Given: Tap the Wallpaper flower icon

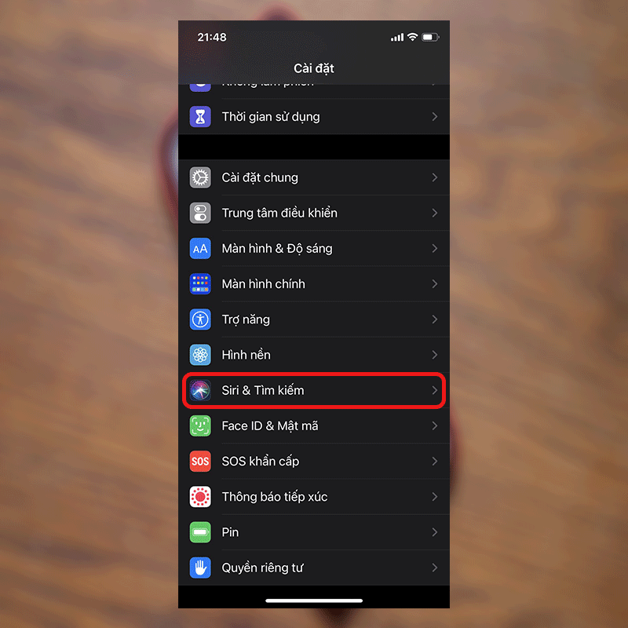Looking at the screenshot, I should point(200,355).
